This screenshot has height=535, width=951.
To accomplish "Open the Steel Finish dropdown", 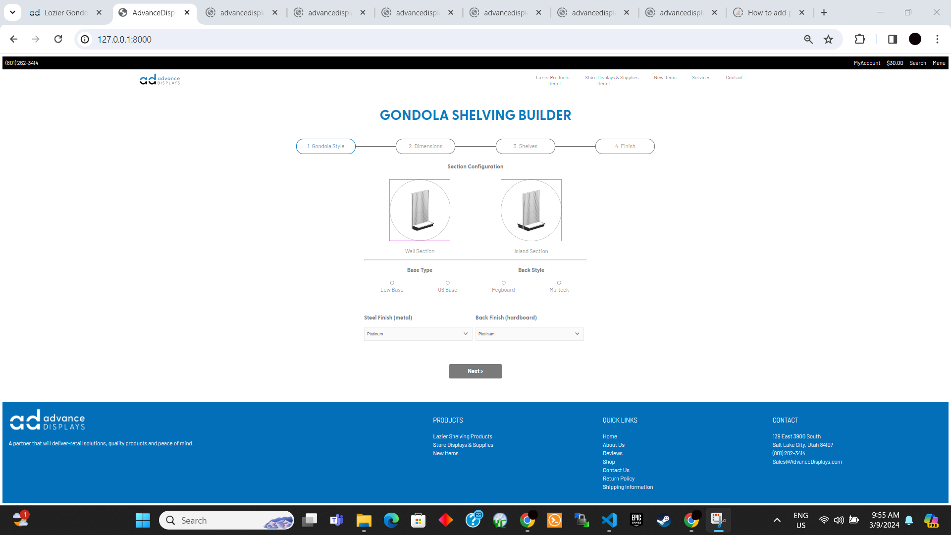I will 417,333.
